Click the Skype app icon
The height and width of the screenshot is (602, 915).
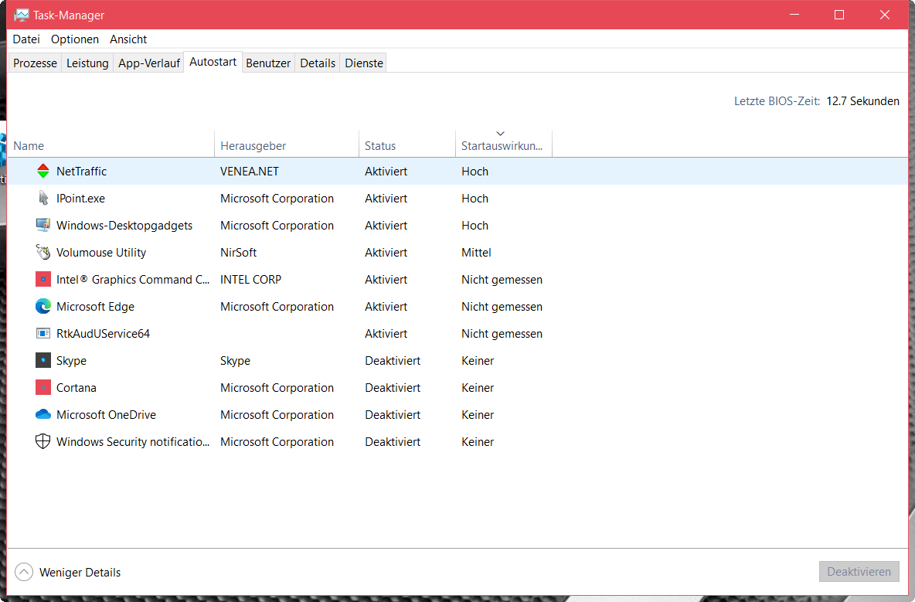(x=43, y=360)
